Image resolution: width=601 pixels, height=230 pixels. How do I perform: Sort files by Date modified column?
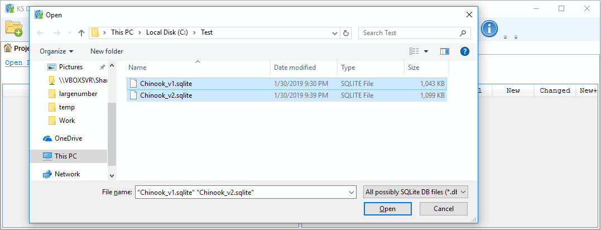point(295,68)
